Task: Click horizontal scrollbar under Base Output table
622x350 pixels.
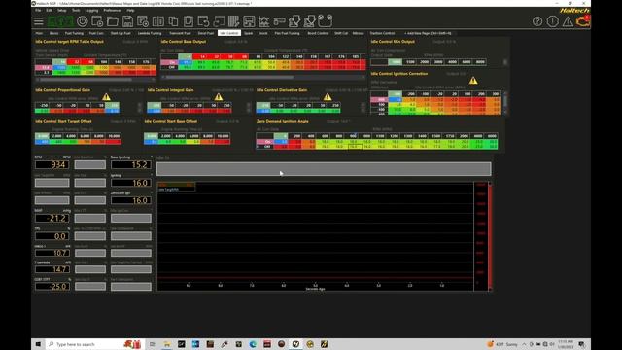Action: pos(262,78)
